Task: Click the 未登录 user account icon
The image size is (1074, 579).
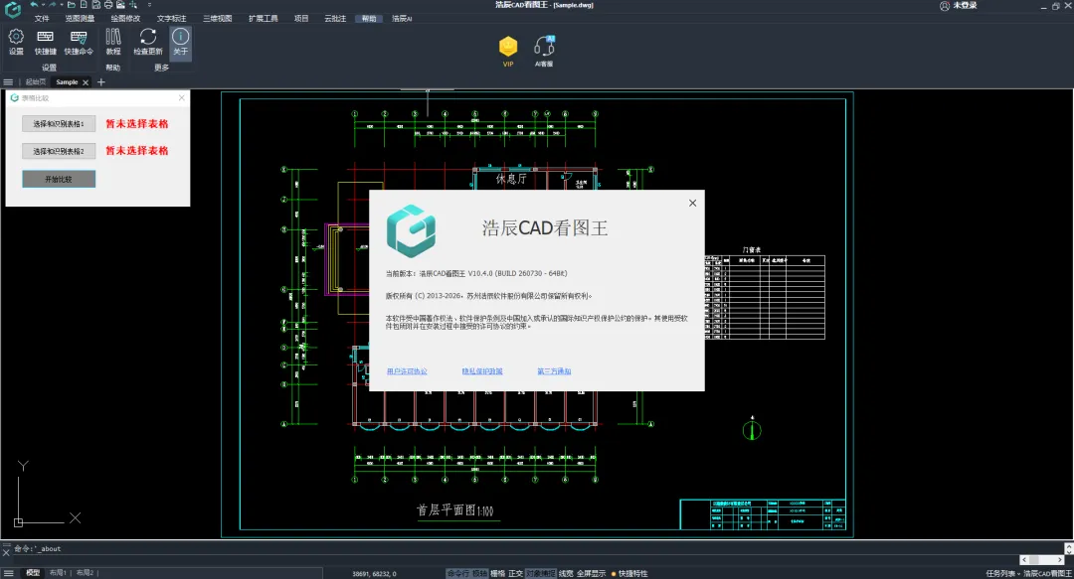Action: pyautogui.click(x=945, y=6)
